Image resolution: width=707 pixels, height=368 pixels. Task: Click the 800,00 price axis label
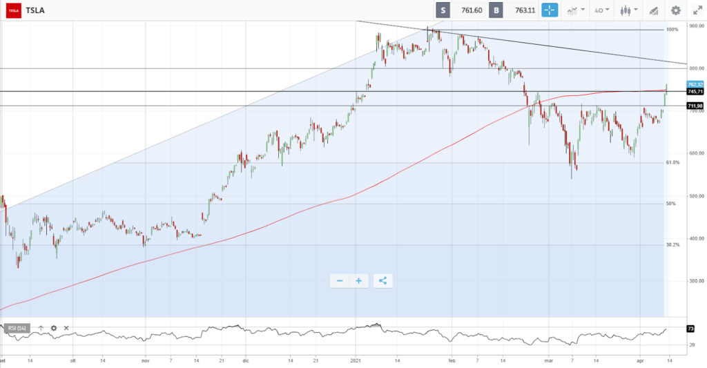697,68
